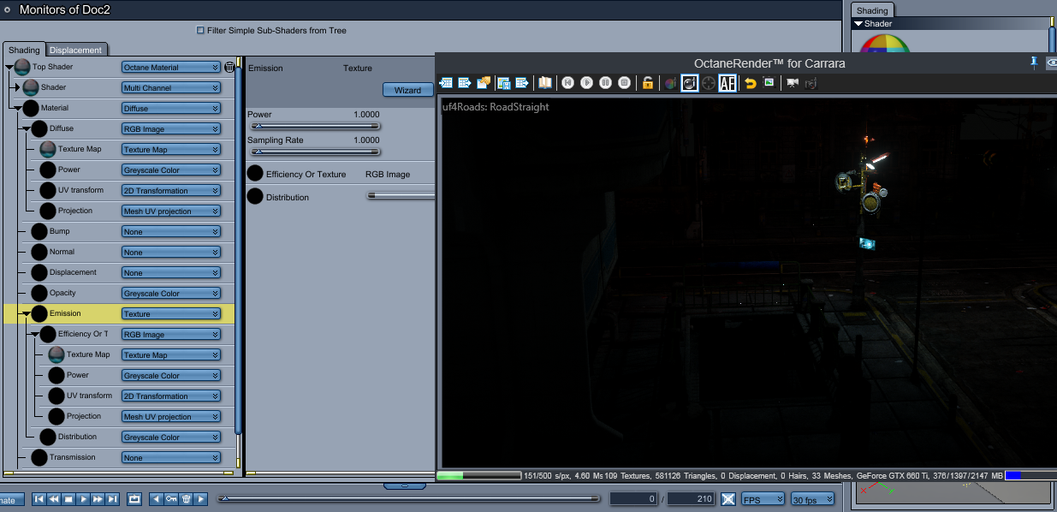
Task: Open the Displacement None dropdown
Action: [x=171, y=272]
